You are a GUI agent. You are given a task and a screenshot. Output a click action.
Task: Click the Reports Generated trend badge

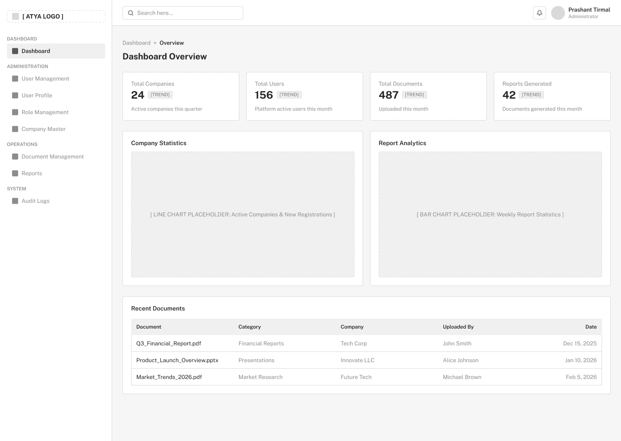click(531, 95)
